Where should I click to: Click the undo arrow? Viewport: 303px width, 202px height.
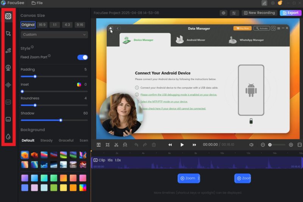(136, 145)
